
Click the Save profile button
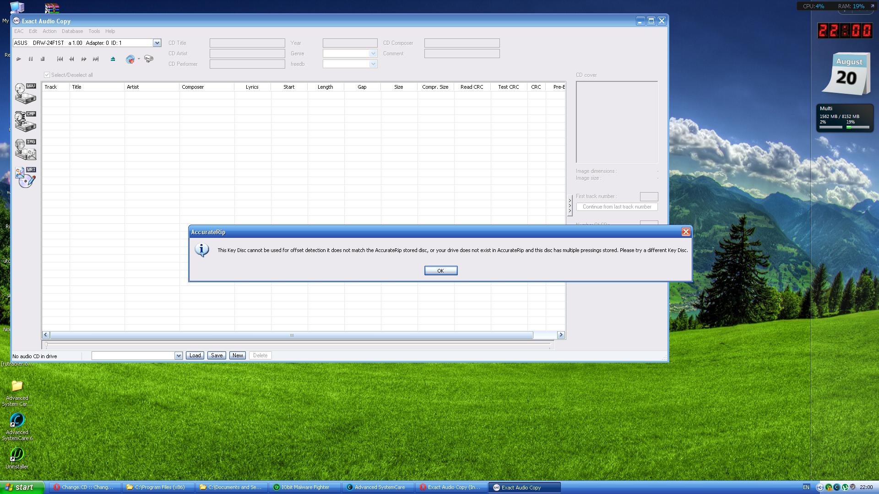point(217,355)
